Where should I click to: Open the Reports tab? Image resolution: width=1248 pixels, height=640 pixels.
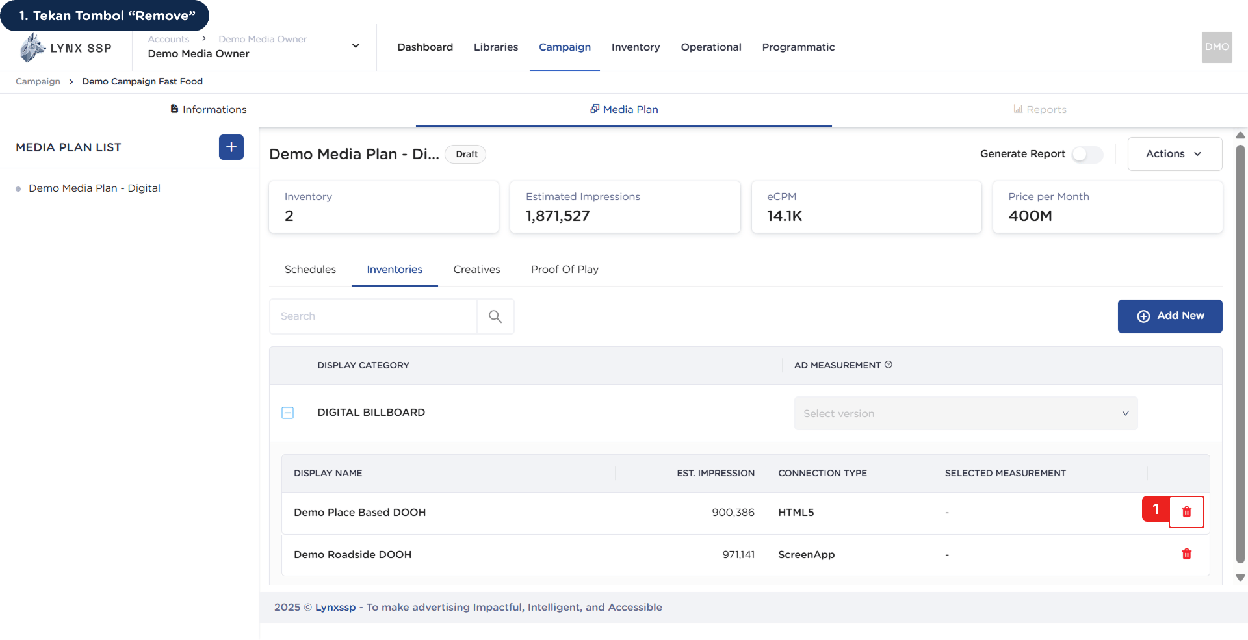[x=1040, y=110]
